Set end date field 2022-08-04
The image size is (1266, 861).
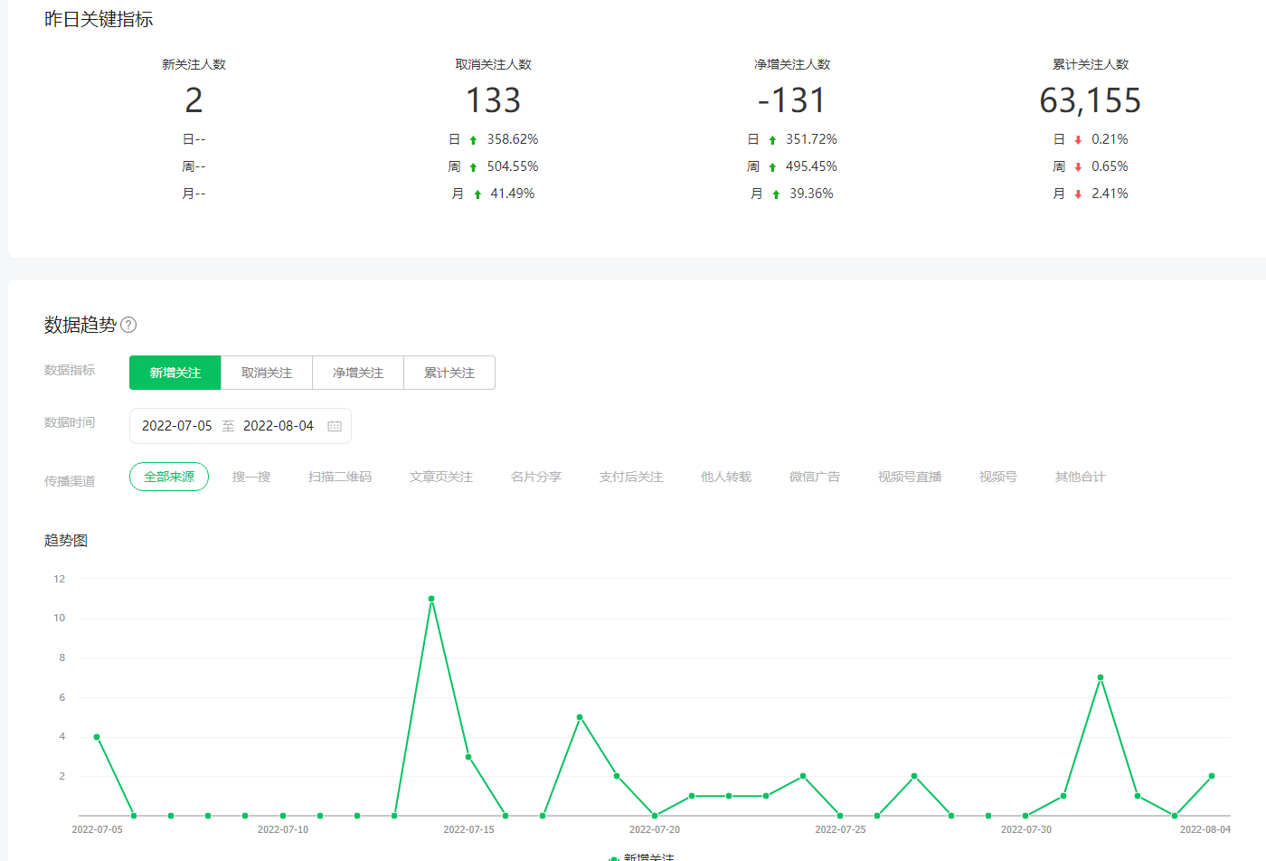click(x=279, y=426)
